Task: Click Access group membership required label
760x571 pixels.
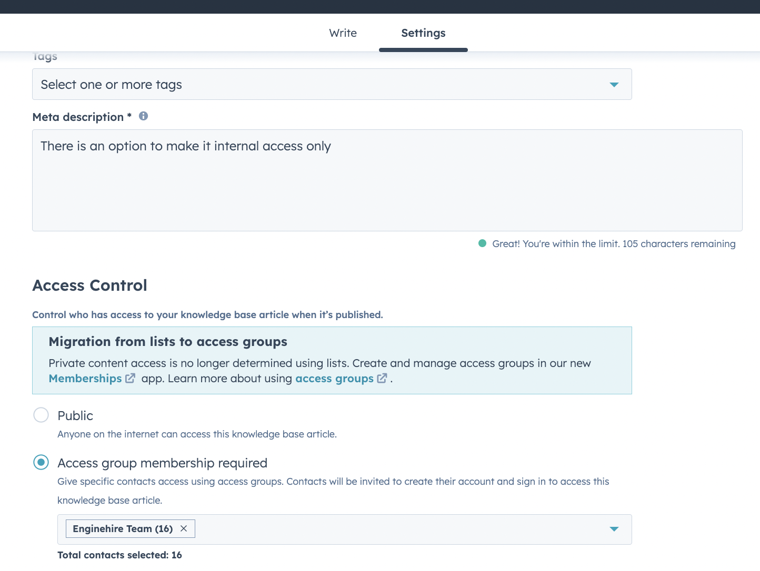Action: click(162, 463)
